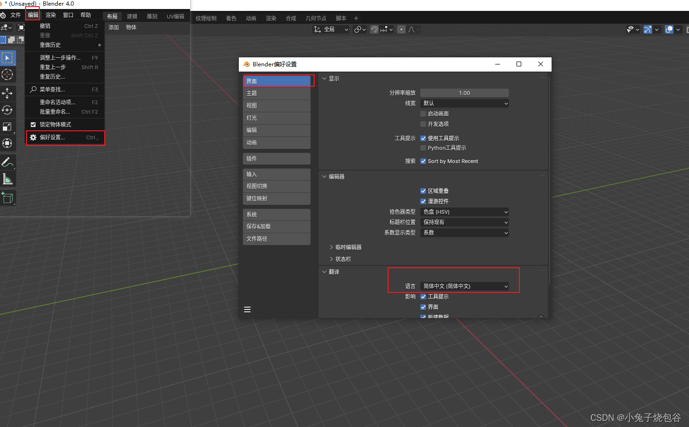Uncheck 使用工具提示 checkbox
This screenshot has height=427, width=689.
click(x=423, y=138)
